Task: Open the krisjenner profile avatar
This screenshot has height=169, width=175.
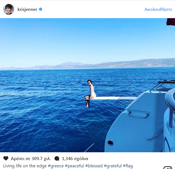Action: pyautogui.click(x=9, y=9)
